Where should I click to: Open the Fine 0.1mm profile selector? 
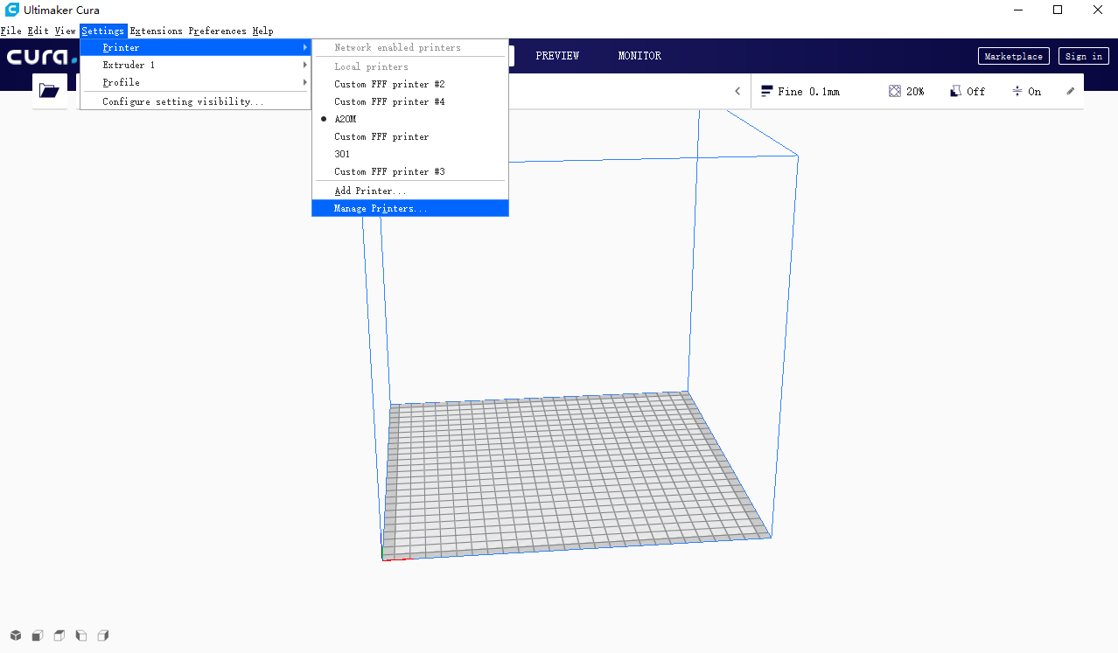(x=800, y=91)
